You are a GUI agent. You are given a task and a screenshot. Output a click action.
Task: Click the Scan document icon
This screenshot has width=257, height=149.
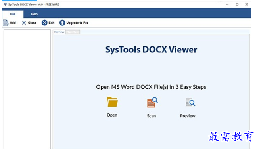152,102
